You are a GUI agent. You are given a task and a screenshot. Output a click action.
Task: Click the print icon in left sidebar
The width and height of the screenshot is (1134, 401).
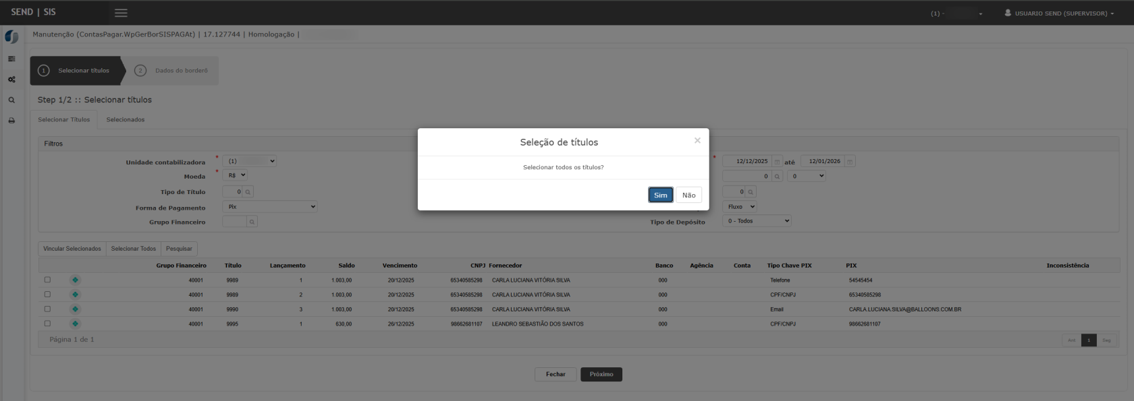pos(11,121)
